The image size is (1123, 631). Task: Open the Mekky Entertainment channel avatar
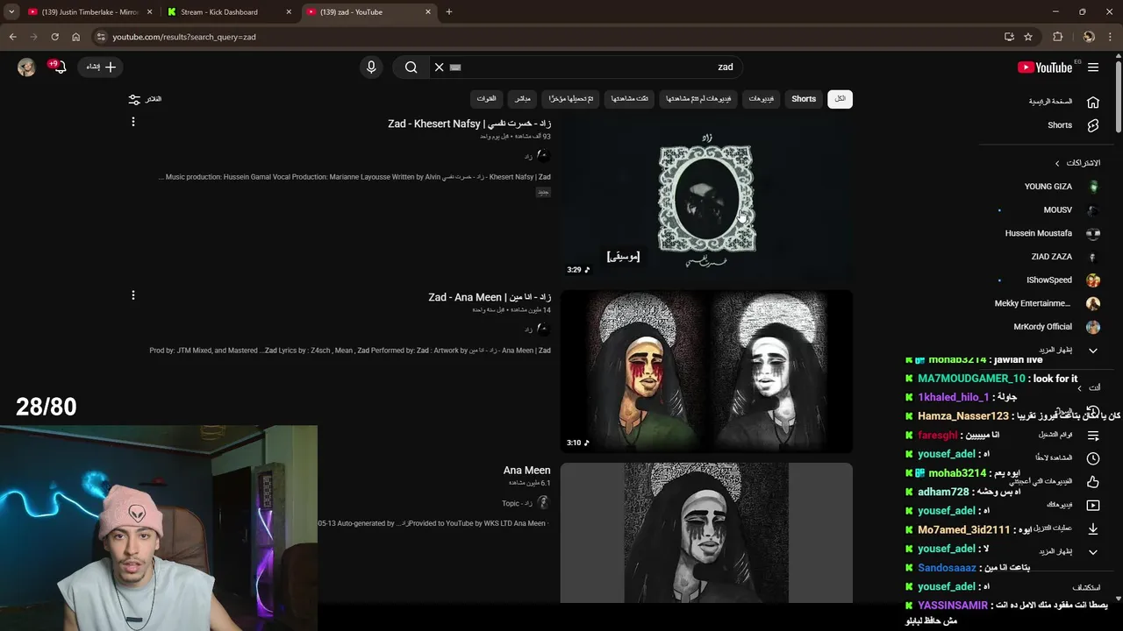pyautogui.click(x=1093, y=303)
